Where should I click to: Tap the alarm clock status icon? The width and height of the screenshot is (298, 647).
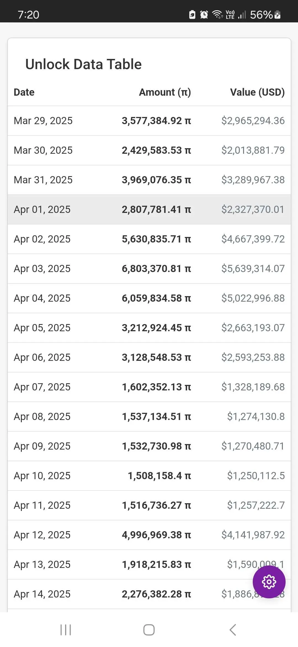pos(204,14)
